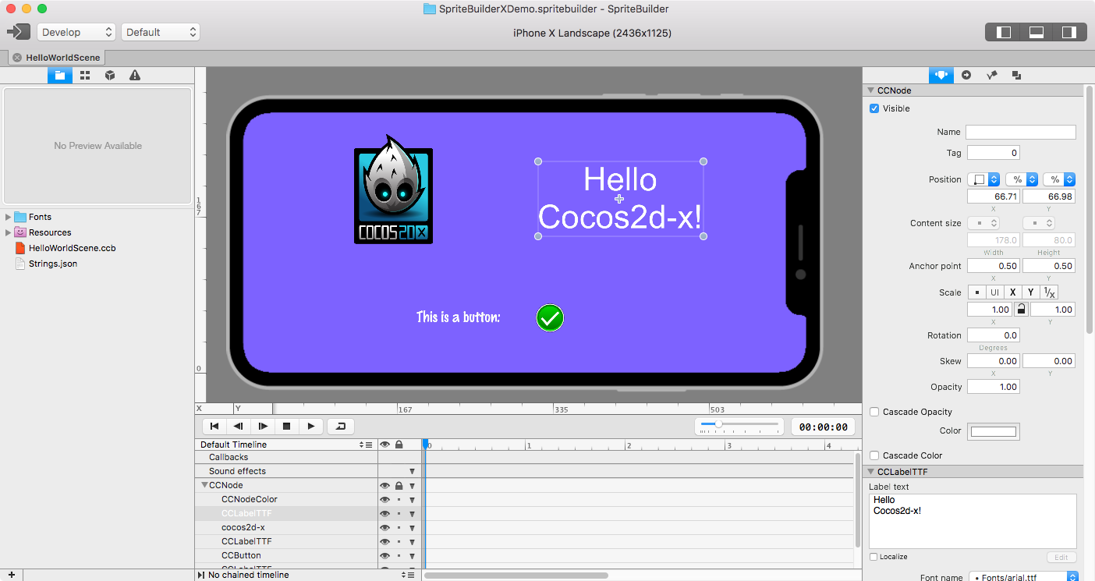Screen dimensions: 1095x581
Task: Step forward one frame
Action: click(263, 427)
